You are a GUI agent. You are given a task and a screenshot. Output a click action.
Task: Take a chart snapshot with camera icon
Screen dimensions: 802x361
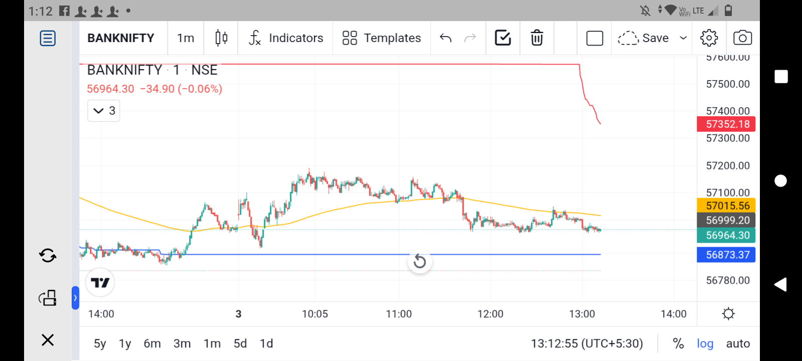742,38
